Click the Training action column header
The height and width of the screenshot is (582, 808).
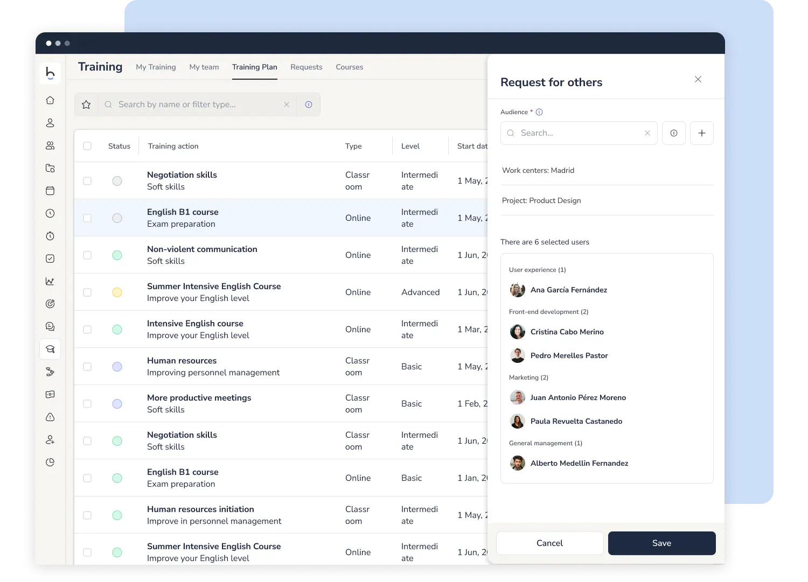pyautogui.click(x=173, y=146)
